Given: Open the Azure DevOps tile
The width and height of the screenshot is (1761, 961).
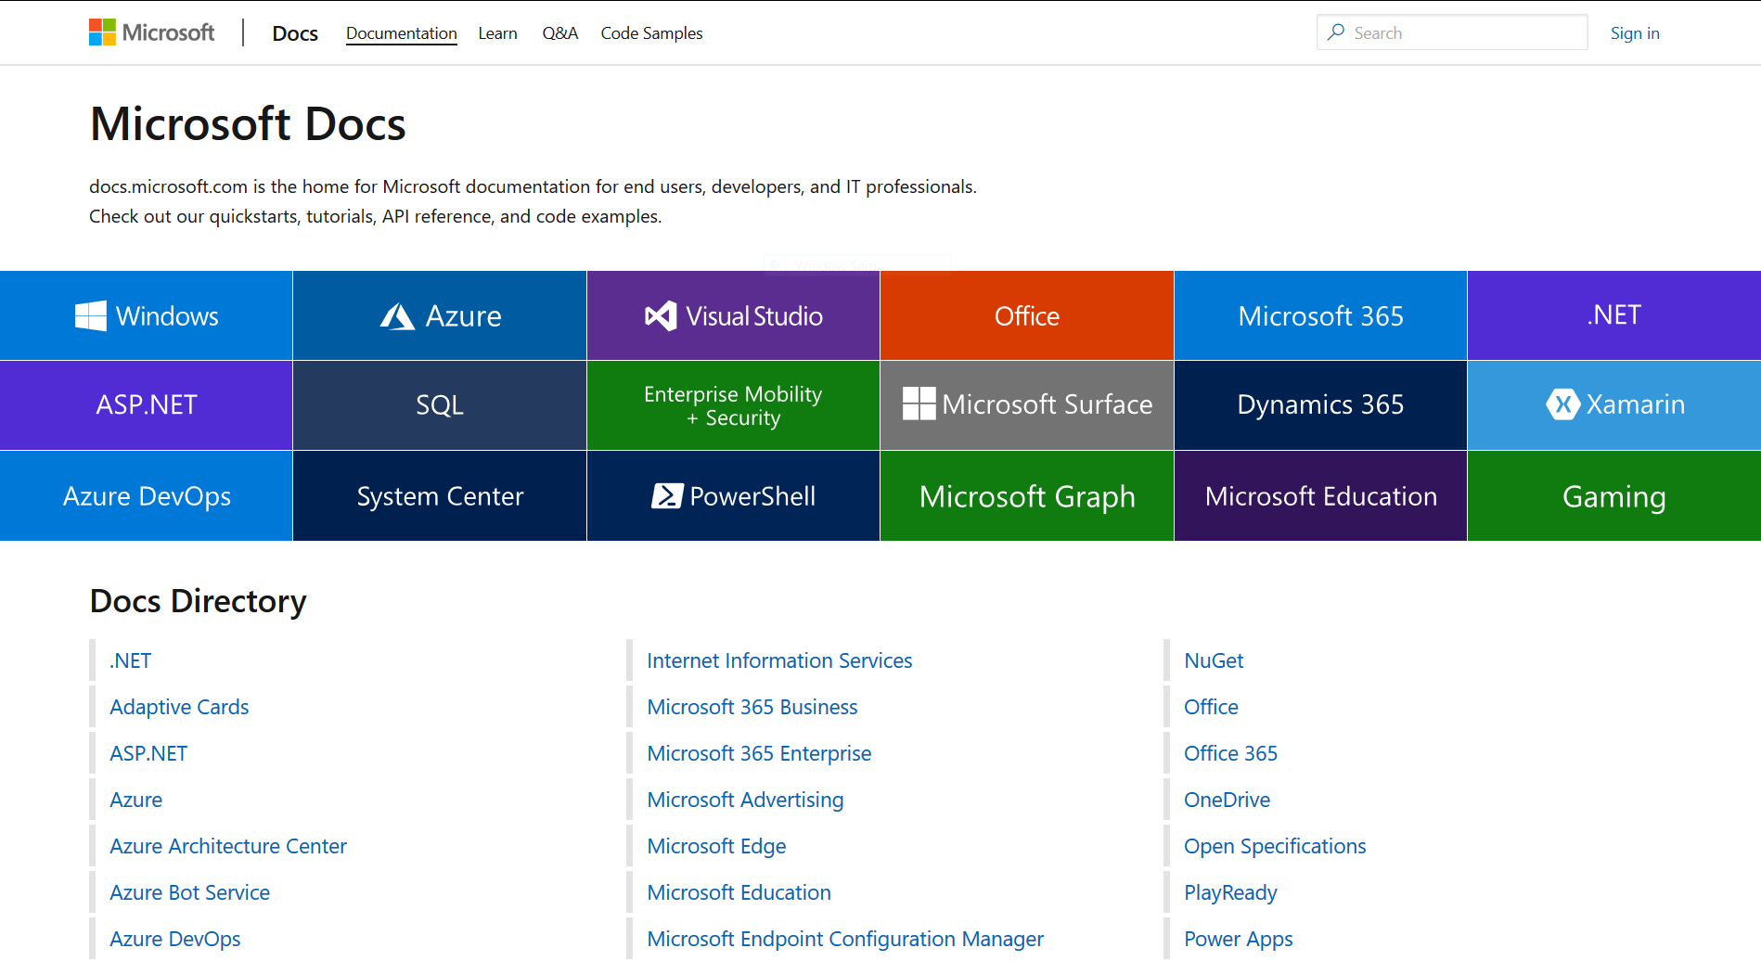Looking at the screenshot, I should [x=147, y=496].
